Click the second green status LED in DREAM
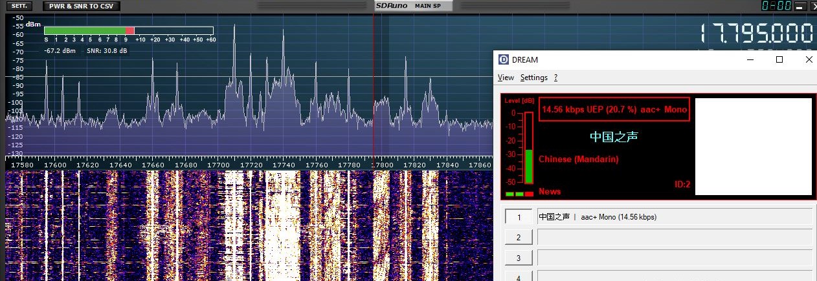This screenshot has height=281, width=817. [519, 194]
